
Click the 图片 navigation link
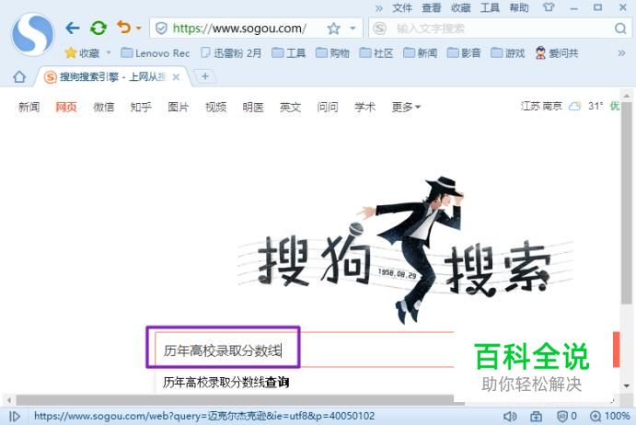178,107
